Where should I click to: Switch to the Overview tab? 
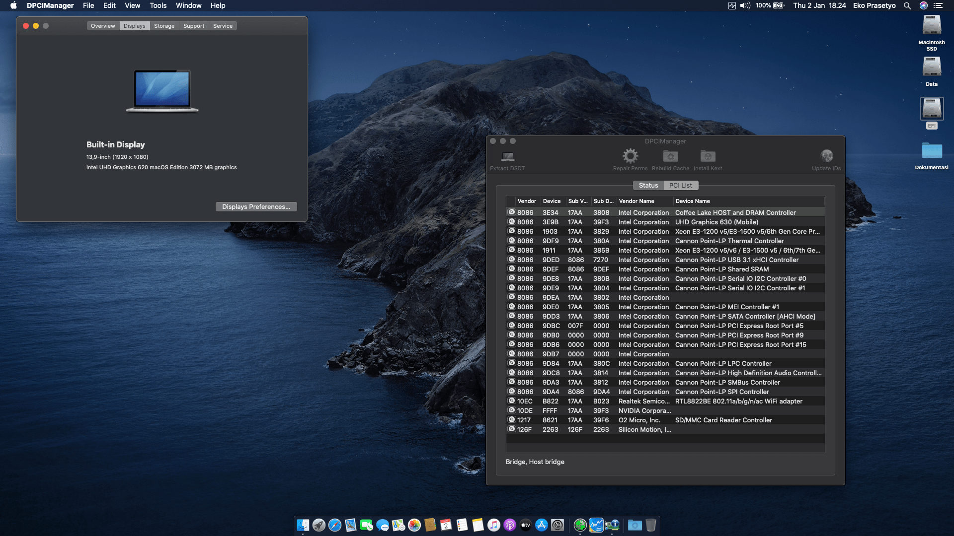103,26
